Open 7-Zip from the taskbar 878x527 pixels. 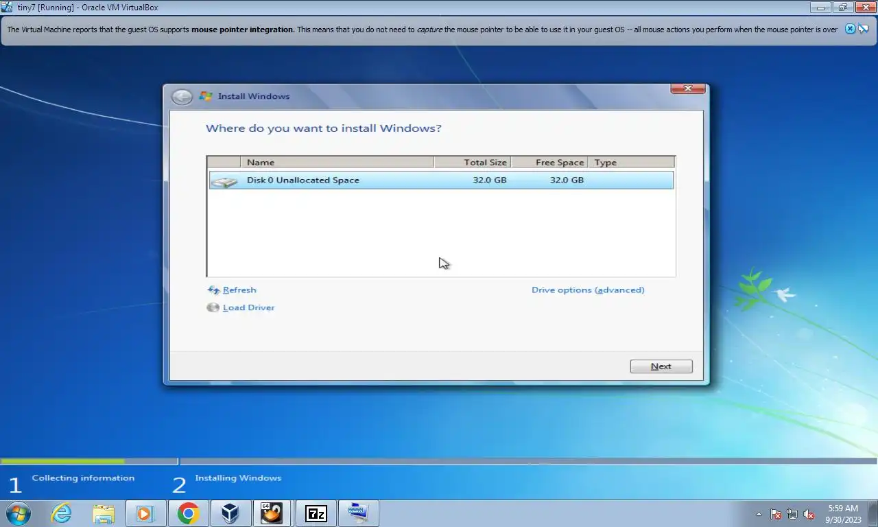pyautogui.click(x=316, y=513)
